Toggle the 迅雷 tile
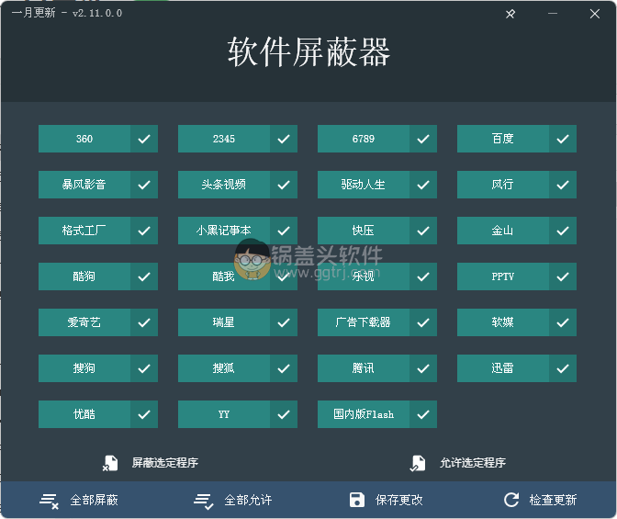The height and width of the screenshot is (519, 617). tap(517, 368)
